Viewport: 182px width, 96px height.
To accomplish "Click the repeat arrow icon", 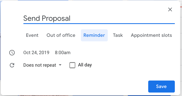I will point(12,65).
